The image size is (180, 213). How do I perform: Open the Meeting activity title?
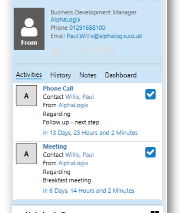(x=55, y=147)
